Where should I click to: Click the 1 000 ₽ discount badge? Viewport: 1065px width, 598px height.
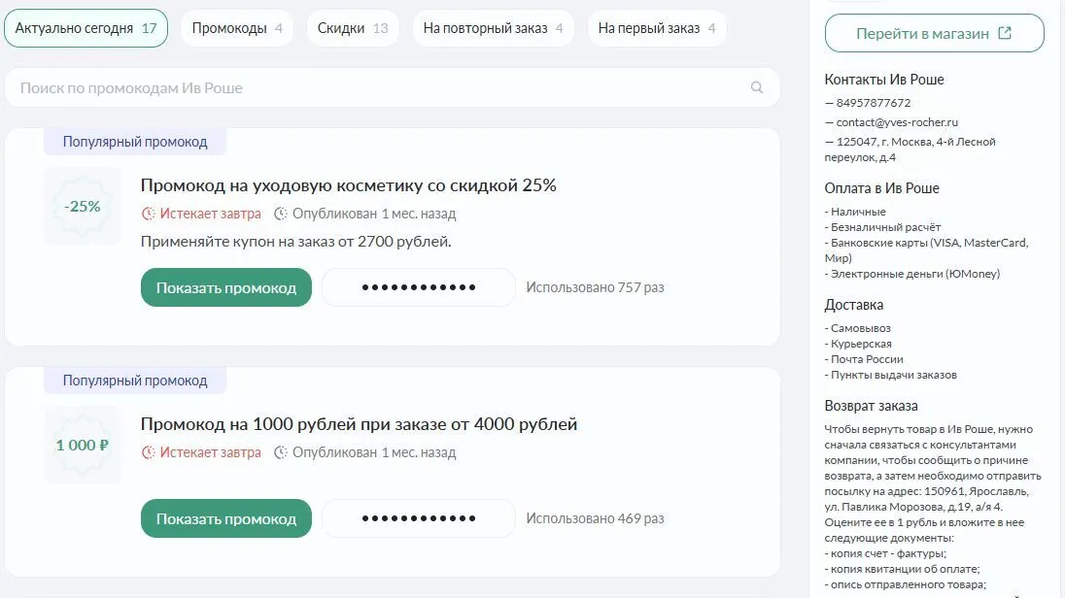[x=83, y=446]
